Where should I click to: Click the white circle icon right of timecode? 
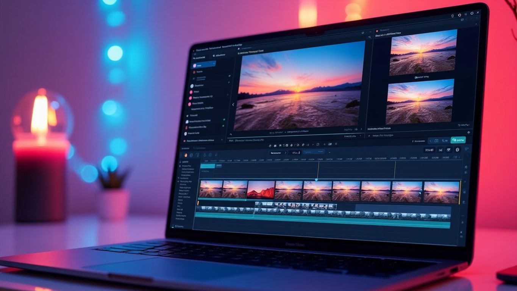[x=457, y=150]
